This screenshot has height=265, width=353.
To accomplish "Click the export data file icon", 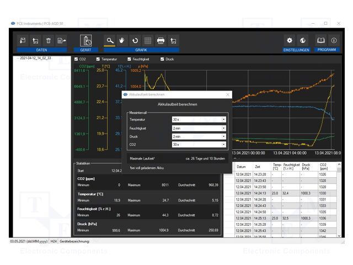I will 62,40.
